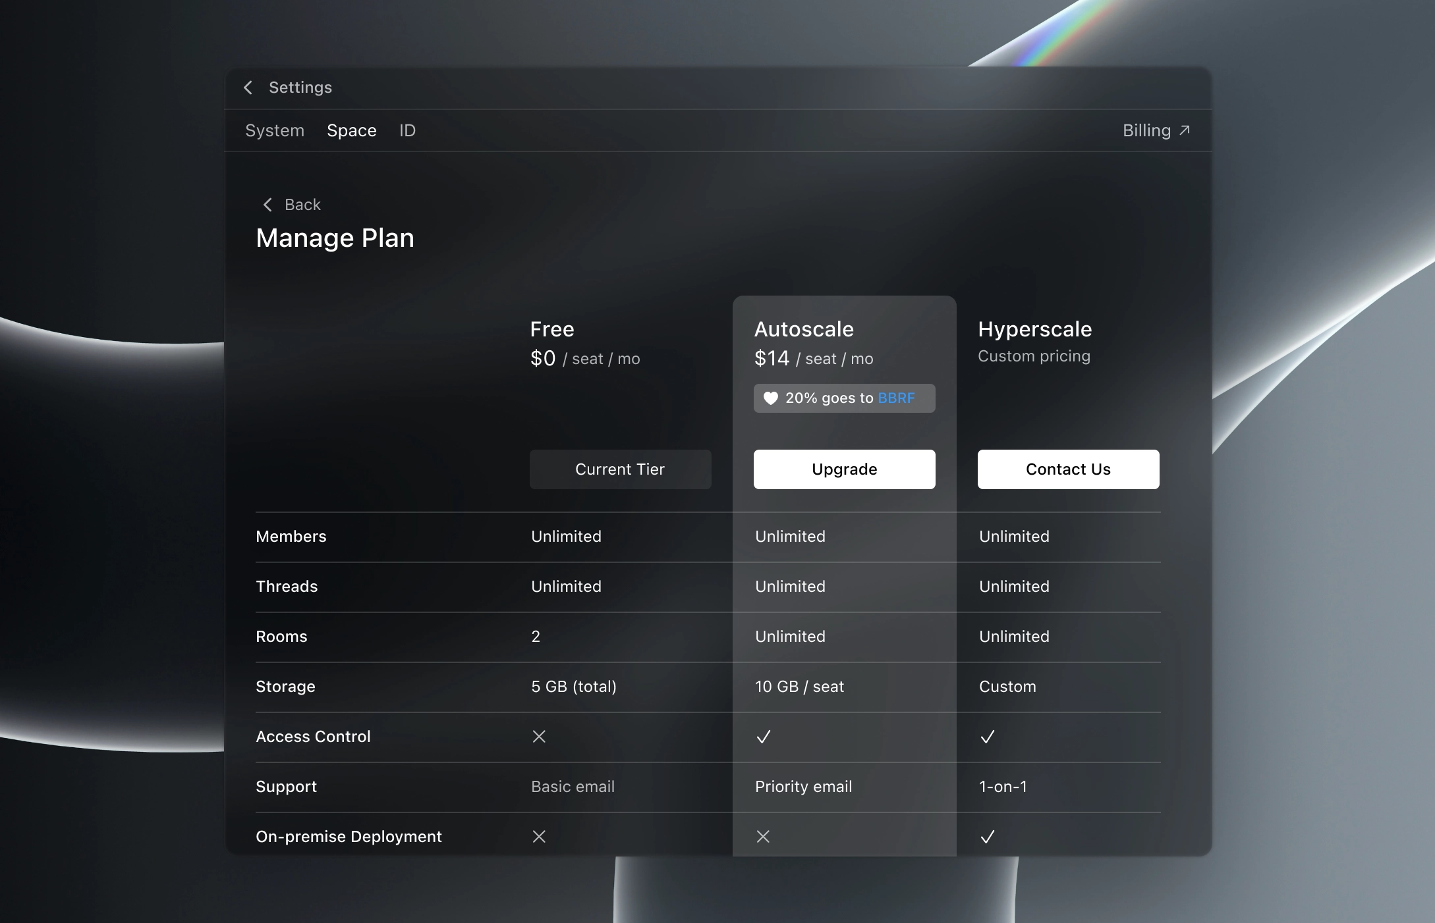Click the Support row label
This screenshot has height=923, width=1435.
[286, 787]
